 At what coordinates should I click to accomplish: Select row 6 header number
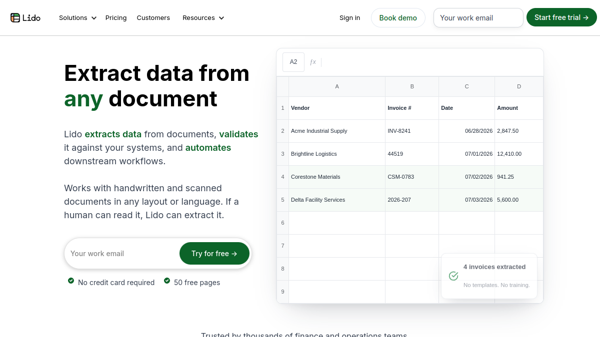282,223
